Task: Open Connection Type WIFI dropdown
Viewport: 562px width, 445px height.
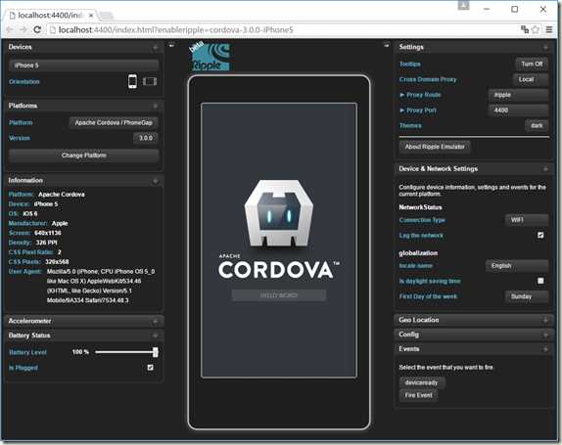Action: [x=527, y=220]
